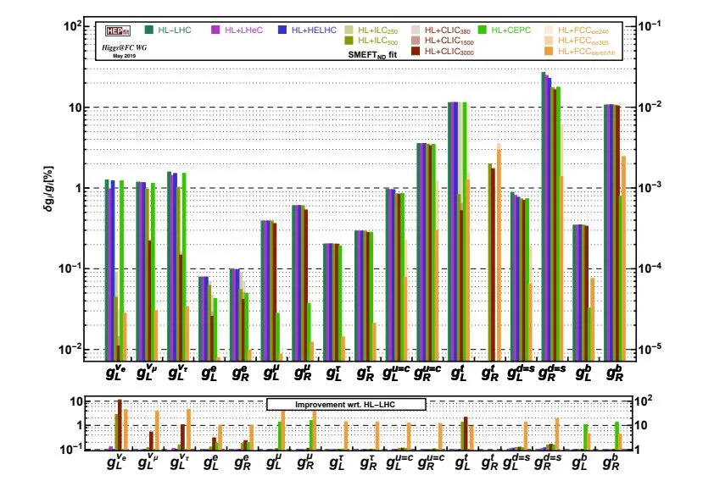Click the SMEFT ND fit text in the legend
Screen dimensions: 703x481
pyautogui.click(x=372, y=55)
